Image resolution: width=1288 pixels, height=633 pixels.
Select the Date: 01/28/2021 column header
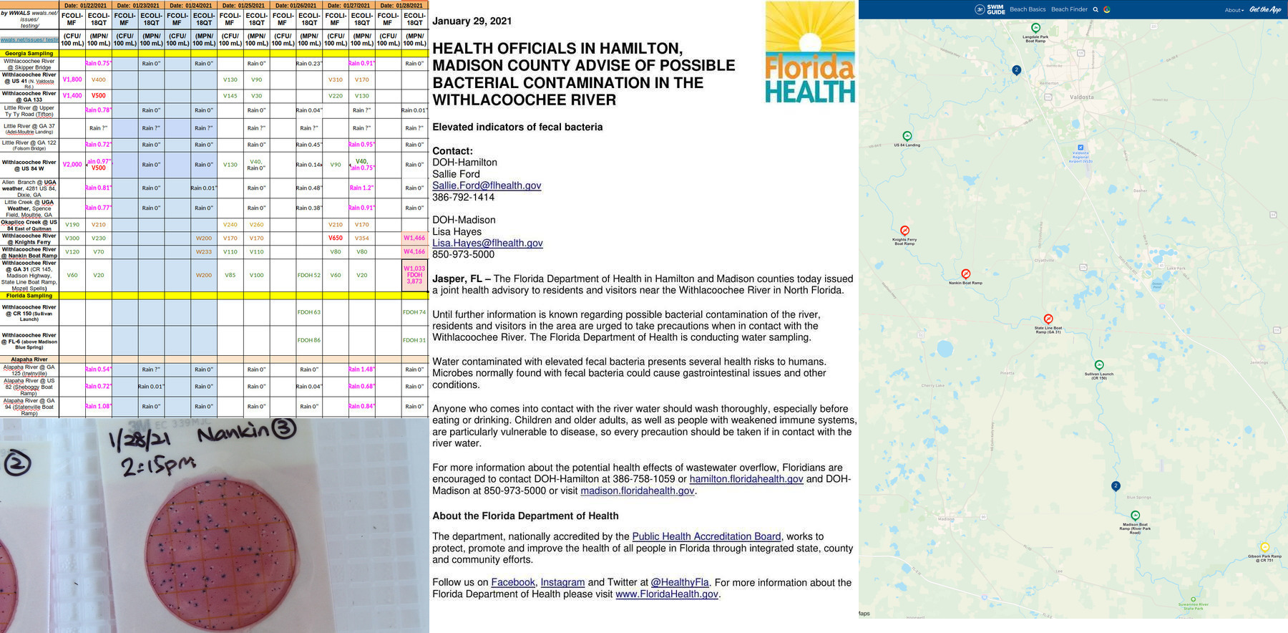[401, 5]
